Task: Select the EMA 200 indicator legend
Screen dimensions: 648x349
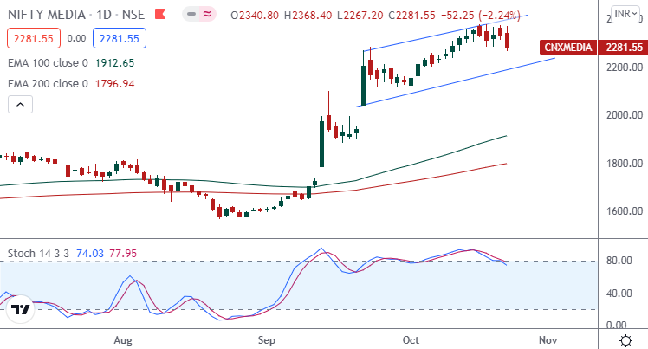Action: point(69,84)
